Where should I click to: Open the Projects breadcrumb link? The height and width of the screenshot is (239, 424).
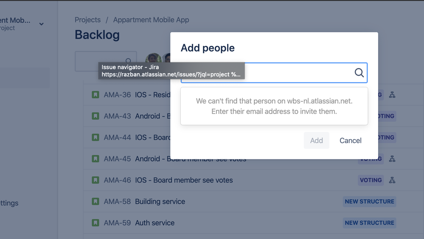tap(87, 20)
